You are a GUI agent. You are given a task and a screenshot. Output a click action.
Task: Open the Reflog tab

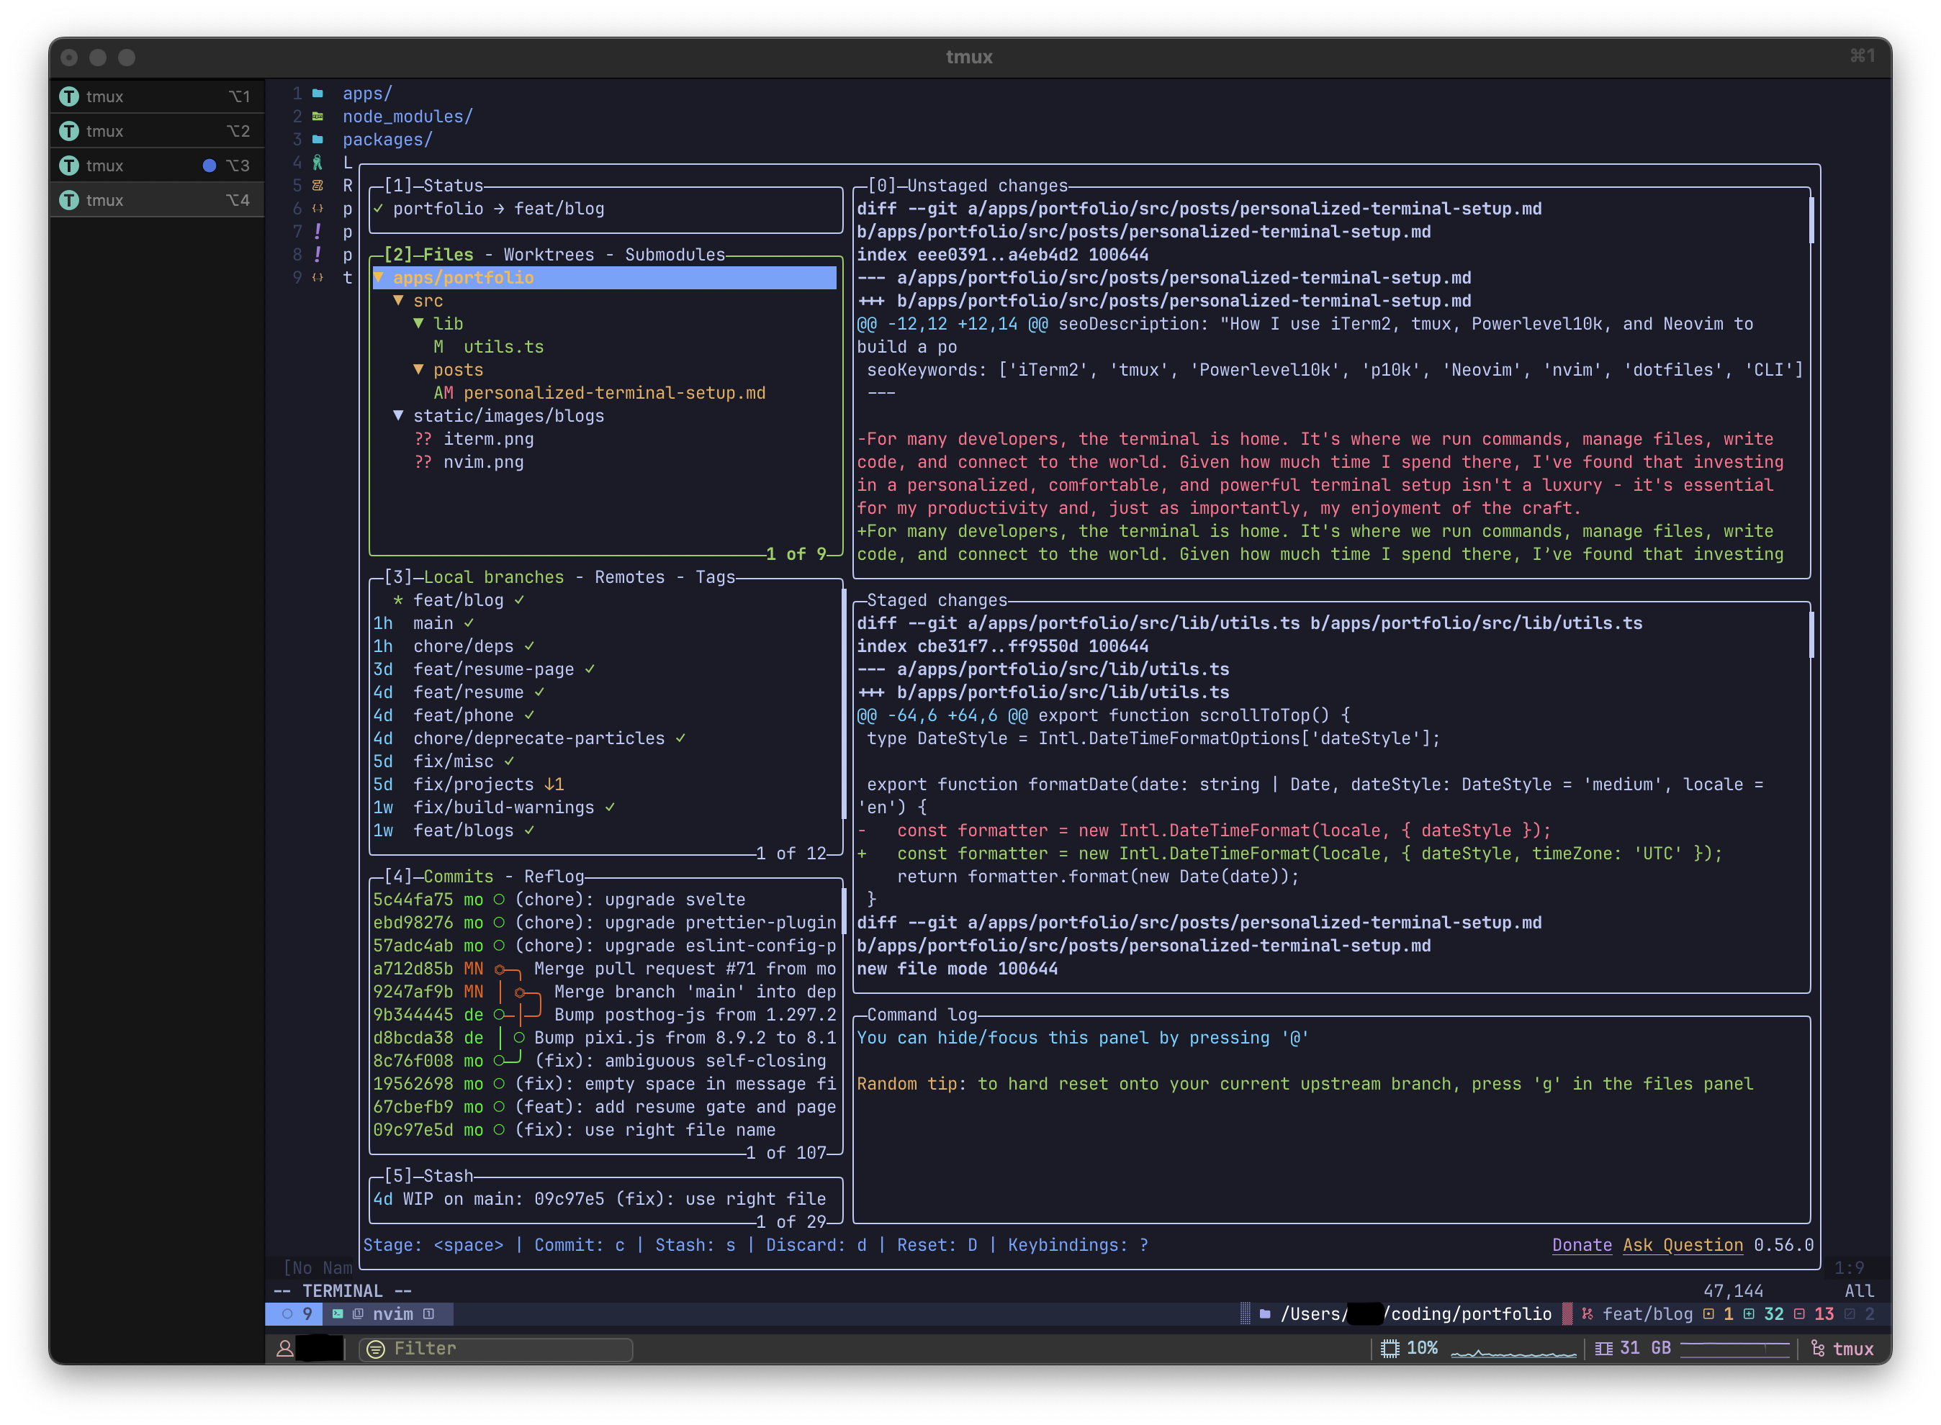click(x=554, y=877)
